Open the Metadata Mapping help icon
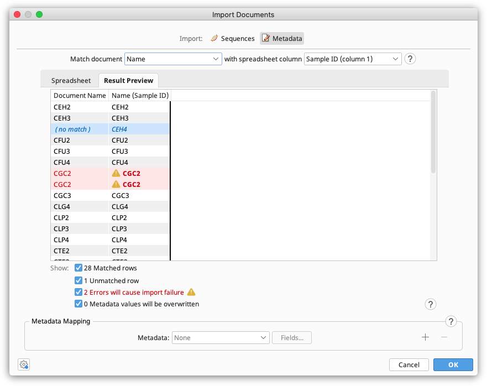 point(451,321)
